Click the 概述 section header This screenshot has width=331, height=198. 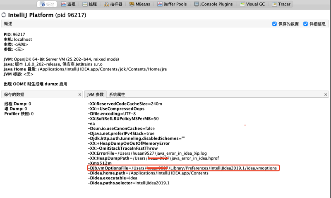click(x=8, y=24)
